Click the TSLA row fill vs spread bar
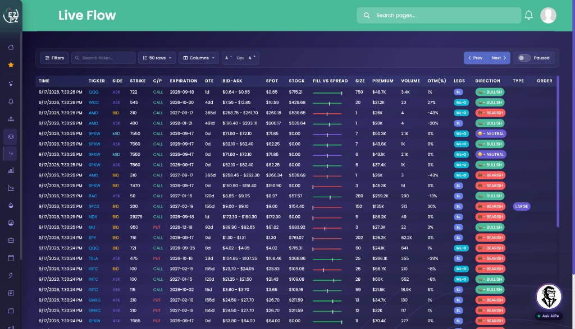The width and height of the screenshot is (575, 329). 327,260
